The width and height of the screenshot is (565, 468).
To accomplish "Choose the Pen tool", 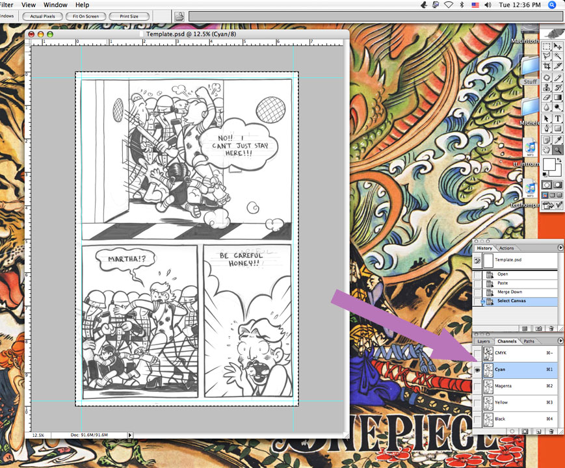I will pos(547,128).
